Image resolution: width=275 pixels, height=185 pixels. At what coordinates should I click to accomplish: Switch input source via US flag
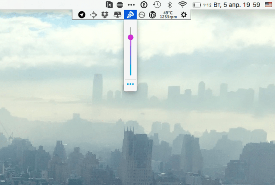[x=268, y=4]
